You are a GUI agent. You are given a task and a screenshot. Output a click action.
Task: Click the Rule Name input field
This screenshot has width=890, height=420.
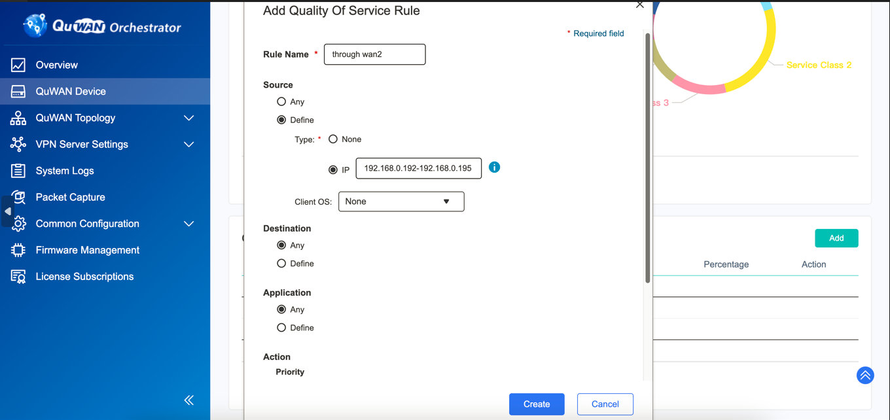pos(374,54)
